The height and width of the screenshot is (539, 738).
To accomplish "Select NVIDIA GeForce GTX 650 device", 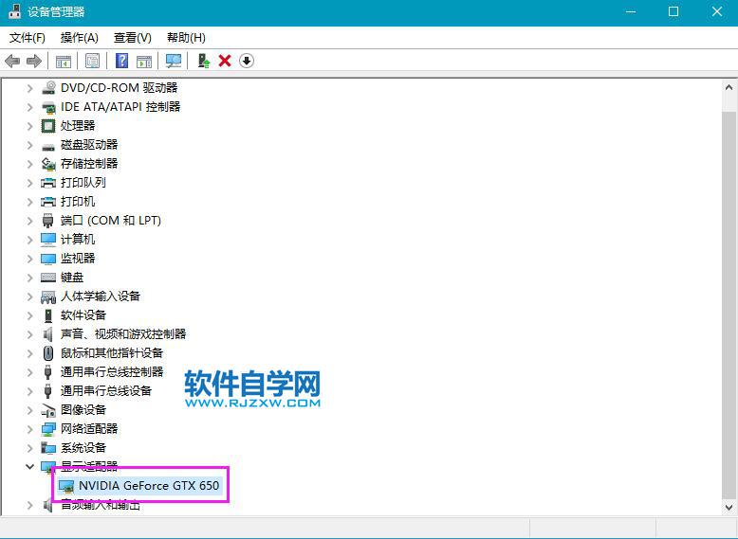I will pos(148,486).
